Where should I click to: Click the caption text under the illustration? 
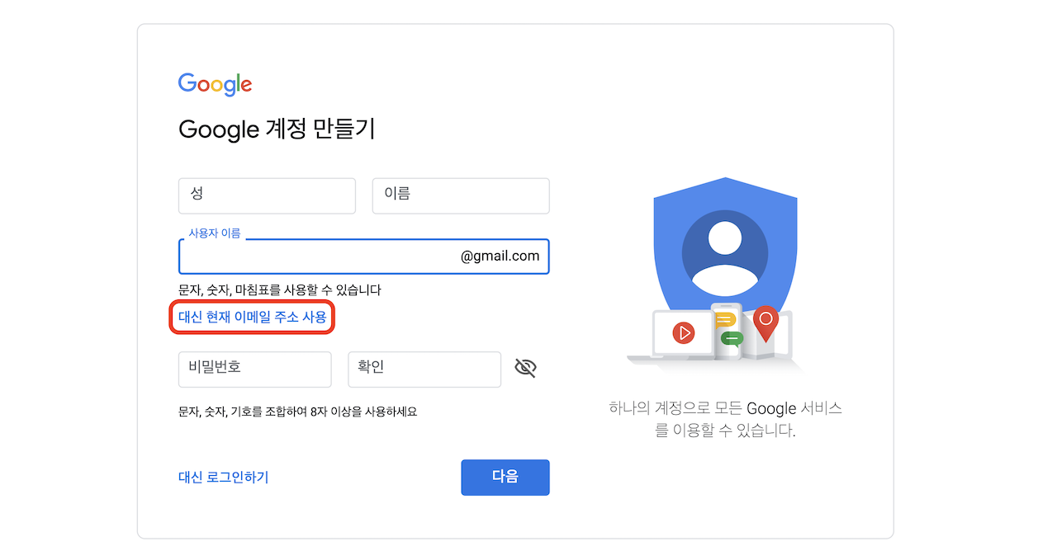725,419
